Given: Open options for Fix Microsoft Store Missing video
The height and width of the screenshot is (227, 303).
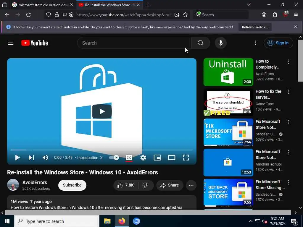Looking at the screenshot, I should pos(289,182).
